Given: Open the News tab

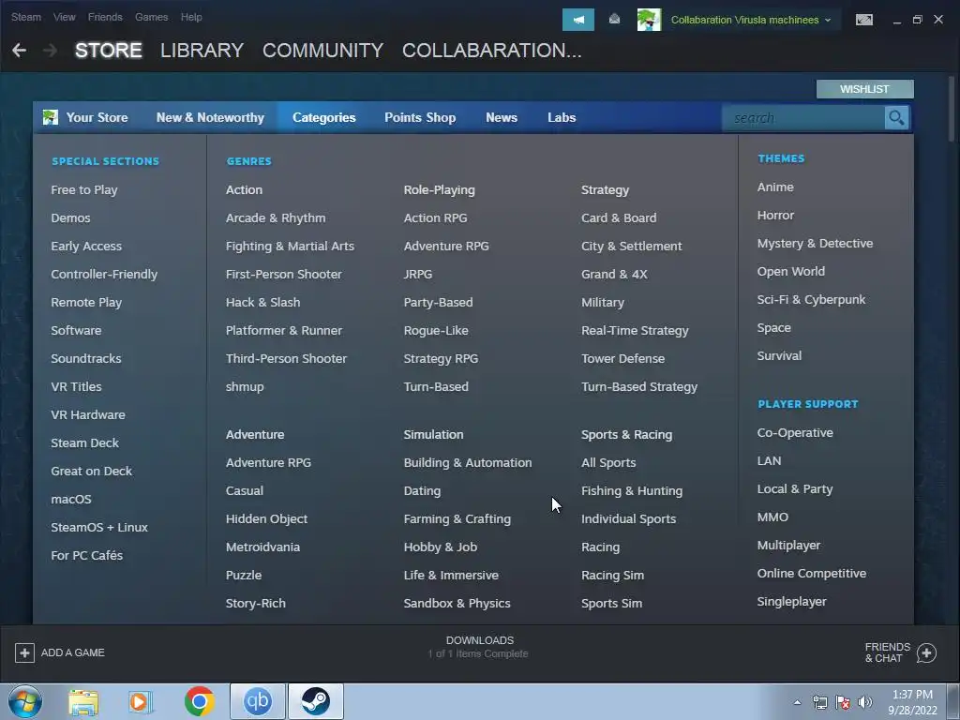Looking at the screenshot, I should (x=502, y=117).
